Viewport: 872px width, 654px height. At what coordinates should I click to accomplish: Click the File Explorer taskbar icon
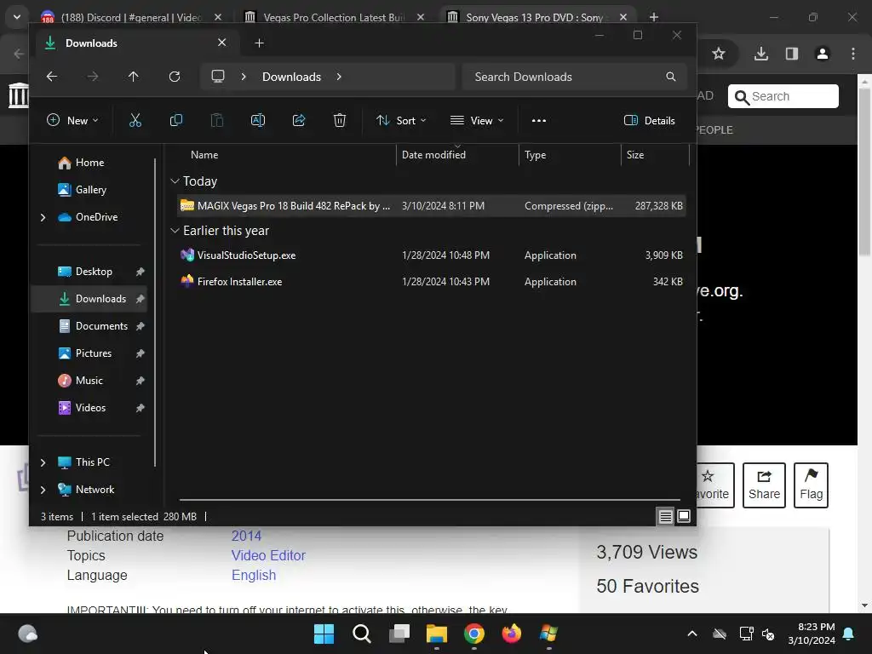[437, 634]
